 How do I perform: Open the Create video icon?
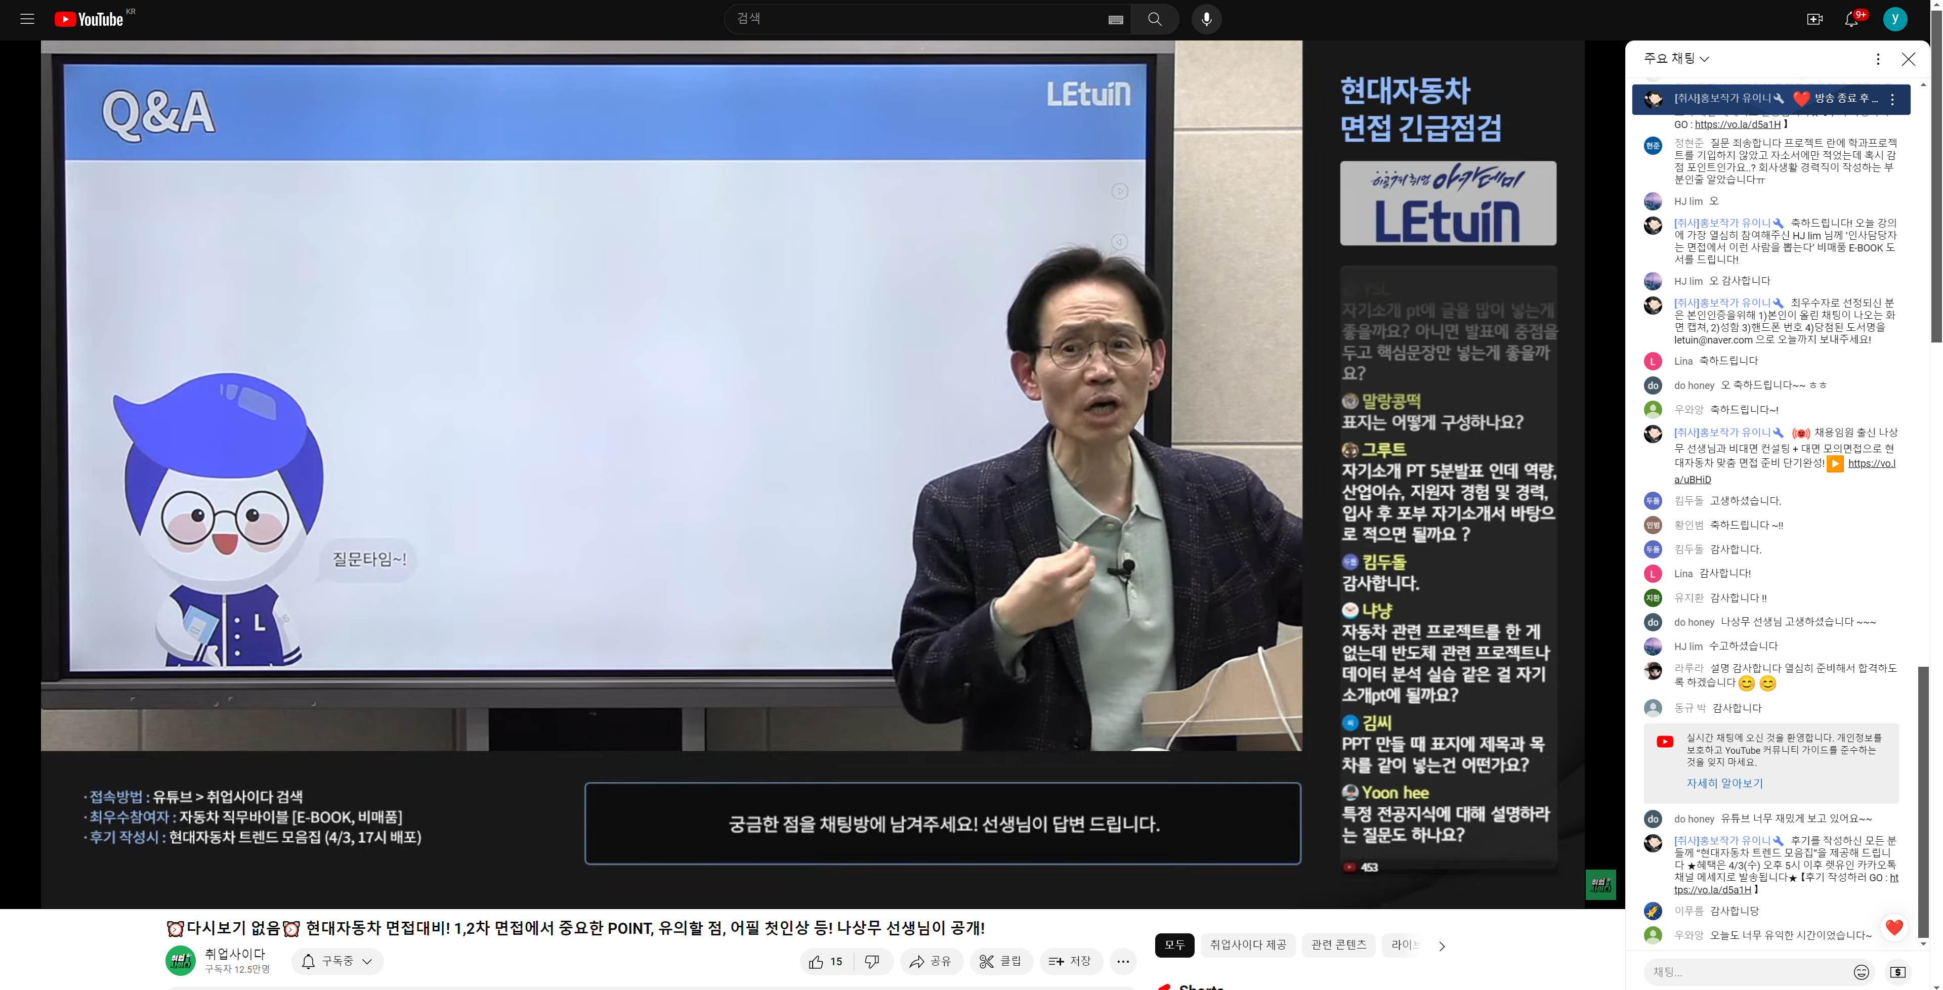pyautogui.click(x=1814, y=19)
